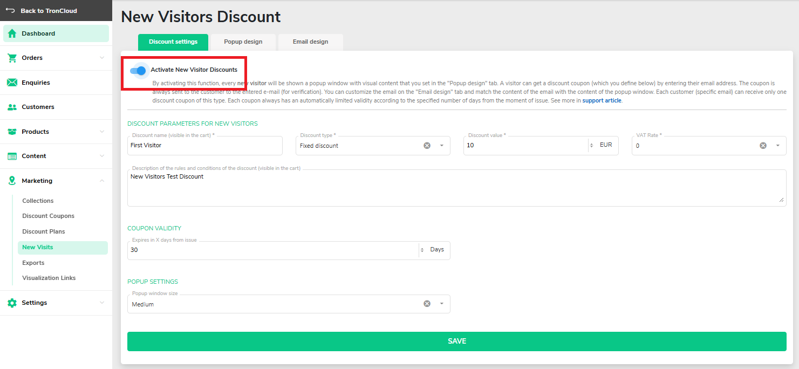Clear the VAT Rate value

(763, 146)
